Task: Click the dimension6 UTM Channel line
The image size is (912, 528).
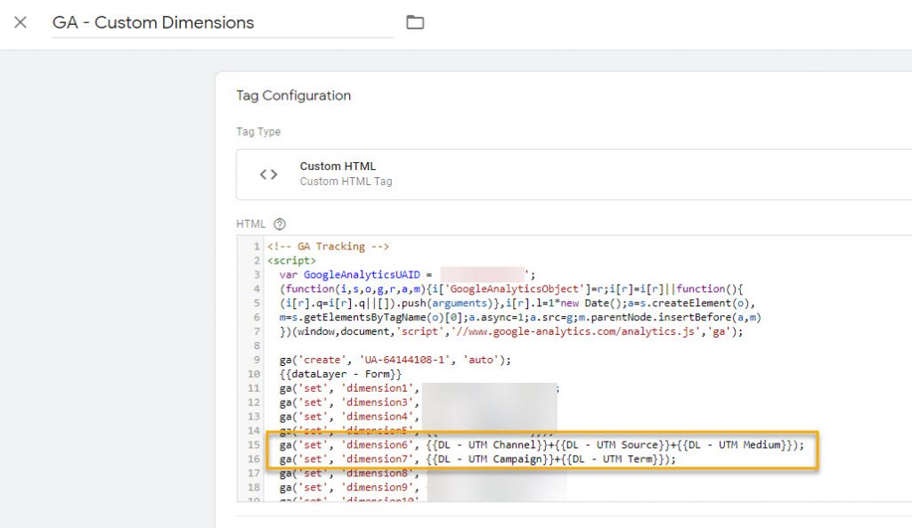Action: click(541, 445)
